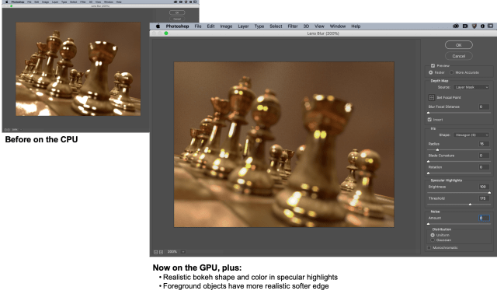497x294 pixels.
Task: Select Gaussian noise distribution
Action: click(433, 240)
